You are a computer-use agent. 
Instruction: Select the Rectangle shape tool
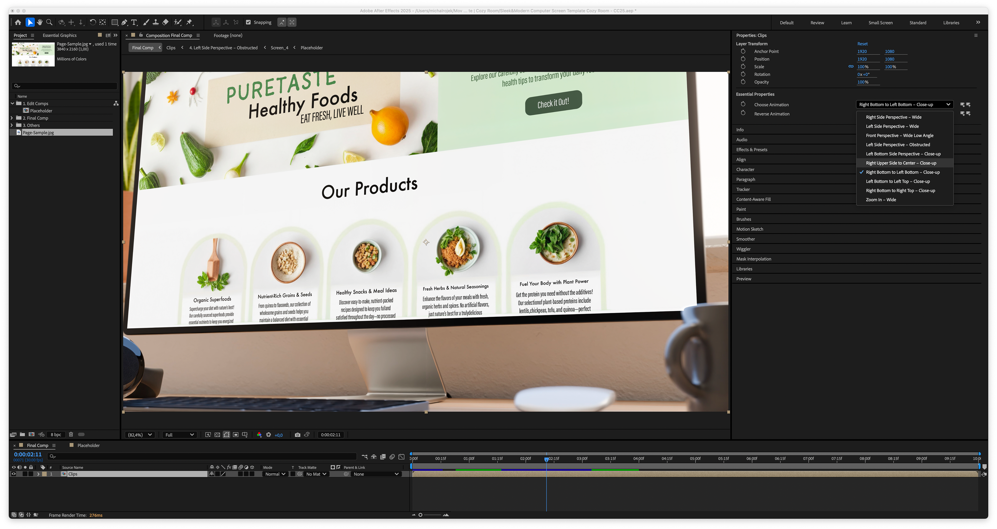pos(114,22)
